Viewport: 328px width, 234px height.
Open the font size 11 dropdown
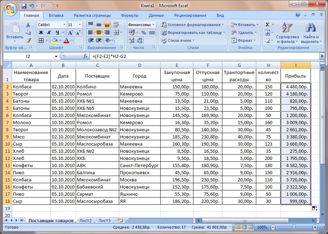(80, 25)
